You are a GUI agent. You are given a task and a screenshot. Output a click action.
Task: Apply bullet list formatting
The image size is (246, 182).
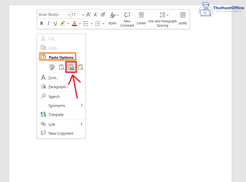click(86, 23)
